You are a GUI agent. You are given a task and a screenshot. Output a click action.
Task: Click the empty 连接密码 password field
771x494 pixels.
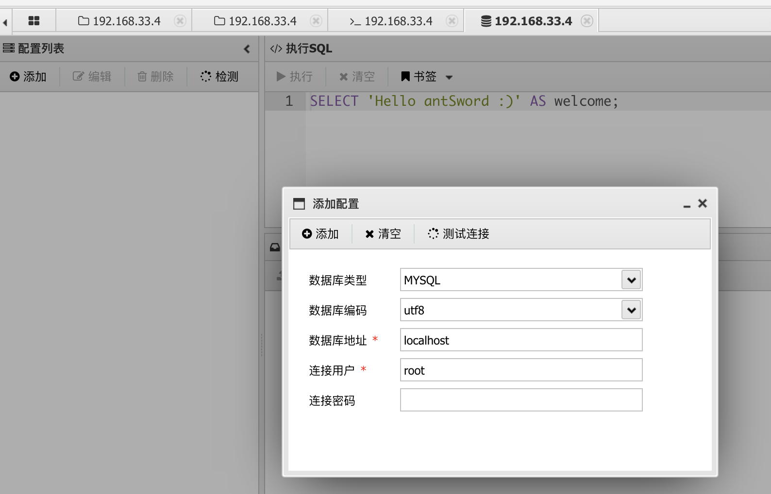[x=521, y=400]
